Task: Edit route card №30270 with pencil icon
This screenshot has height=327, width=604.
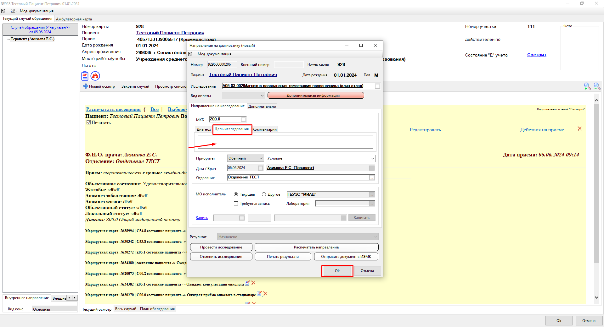Action: coord(259,294)
